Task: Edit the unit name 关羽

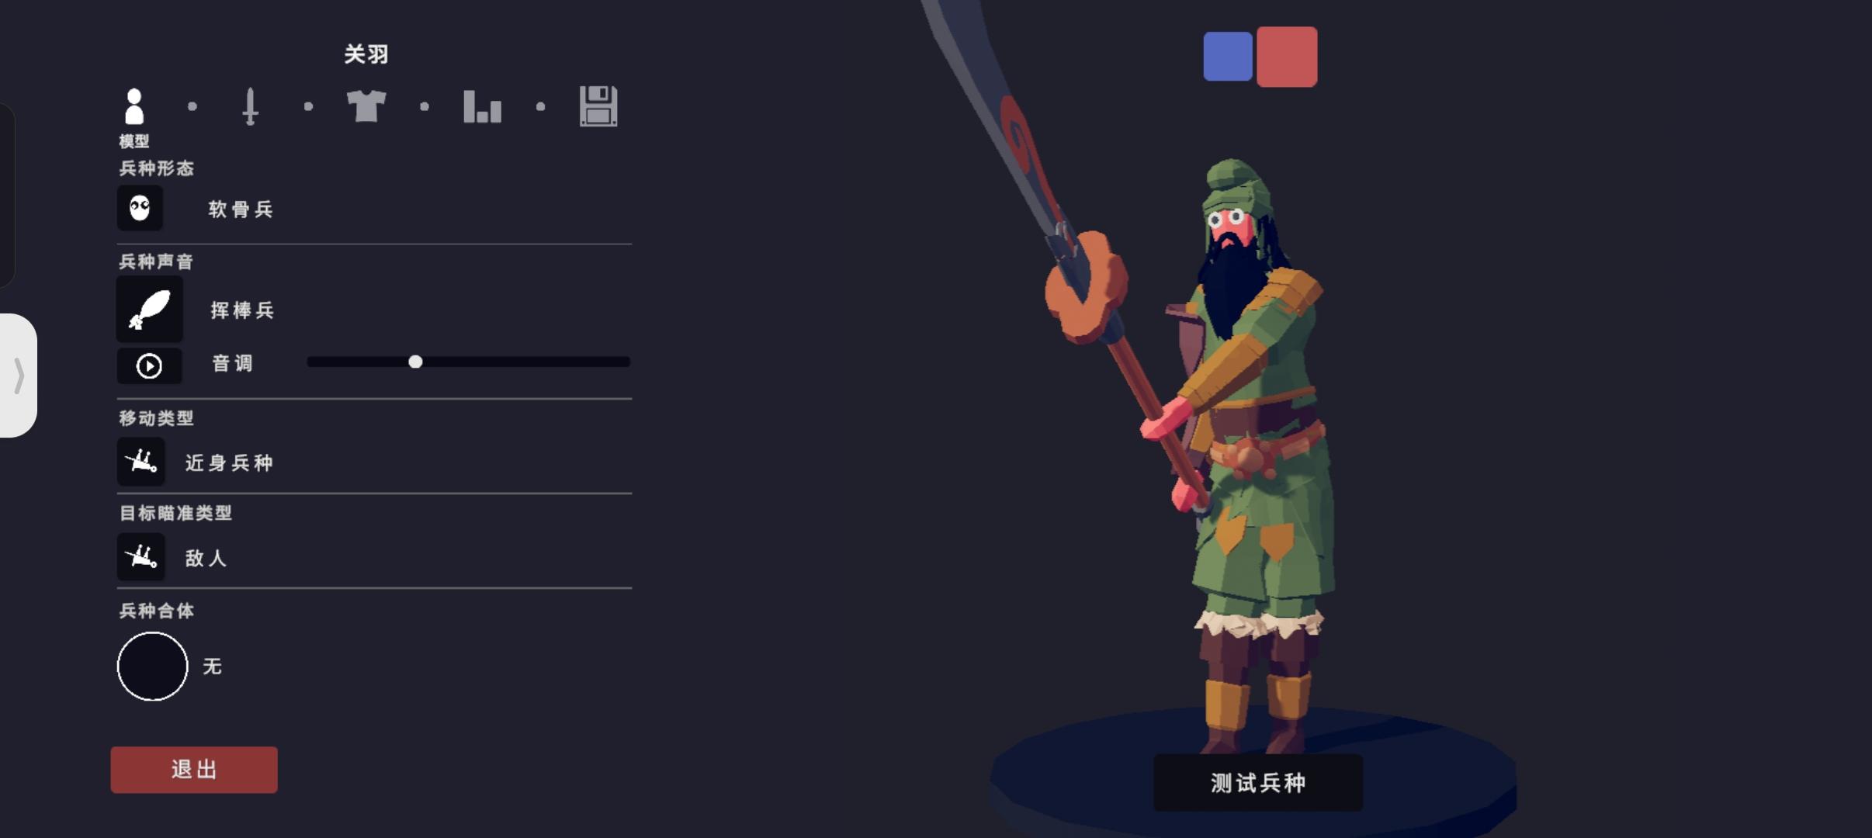Action: (x=366, y=54)
